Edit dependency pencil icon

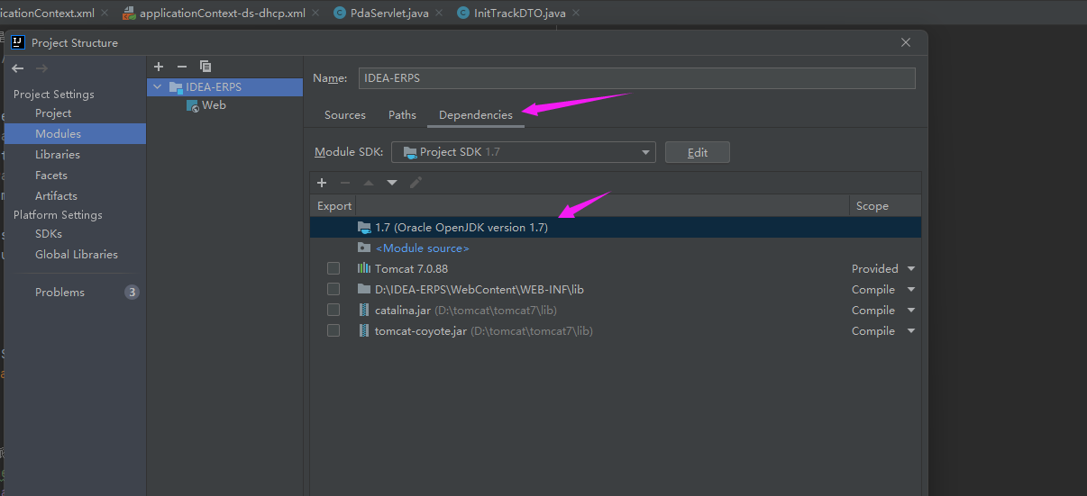(416, 183)
